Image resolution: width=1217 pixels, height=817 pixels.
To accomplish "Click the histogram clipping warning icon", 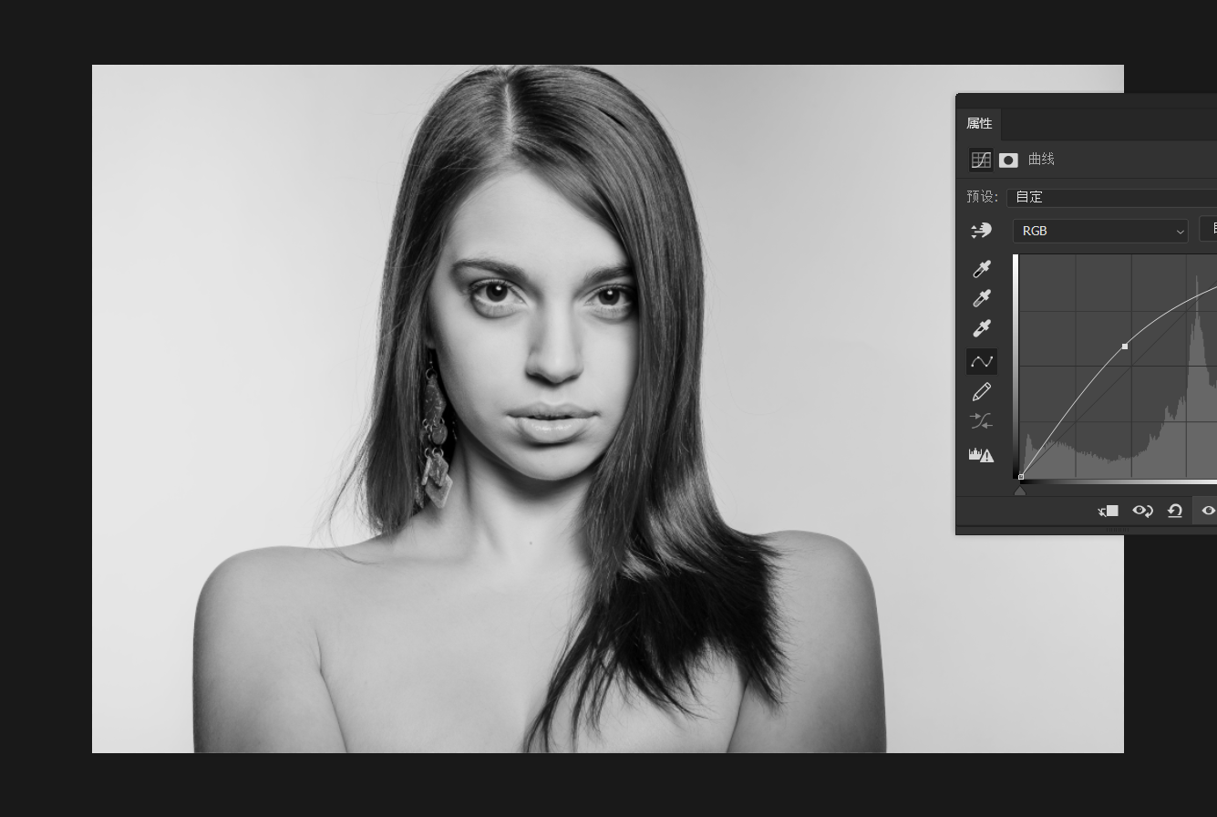I will [x=982, y=454].
